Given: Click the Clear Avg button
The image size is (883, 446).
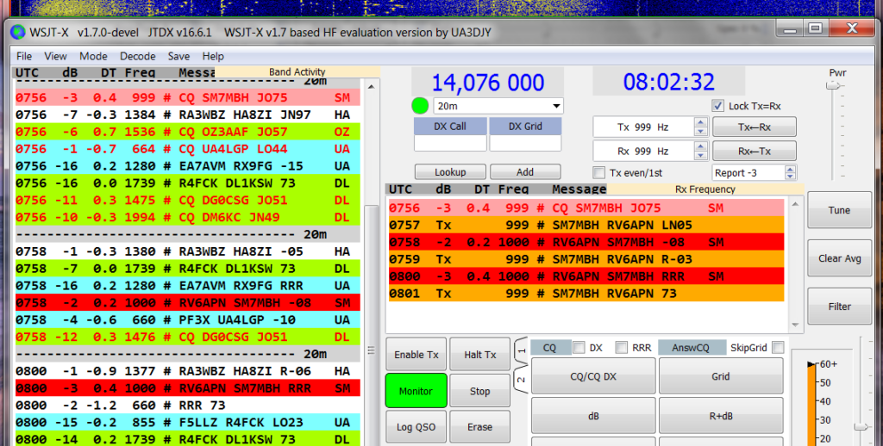Looking at the screenshot, I should click(x=839, y=258).
